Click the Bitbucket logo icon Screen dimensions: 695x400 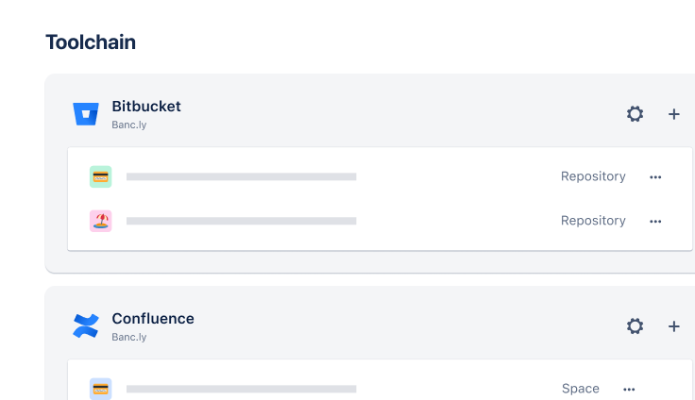point(86,114)
